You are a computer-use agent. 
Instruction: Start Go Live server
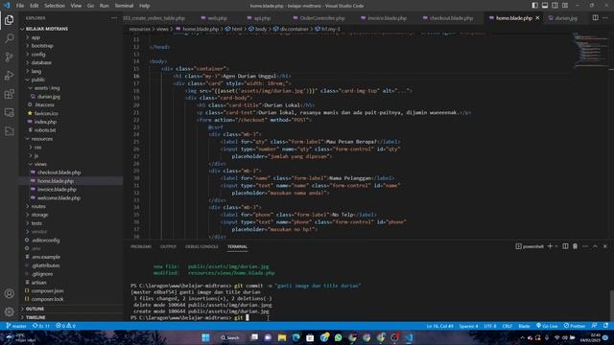click(x=547, y=326)
